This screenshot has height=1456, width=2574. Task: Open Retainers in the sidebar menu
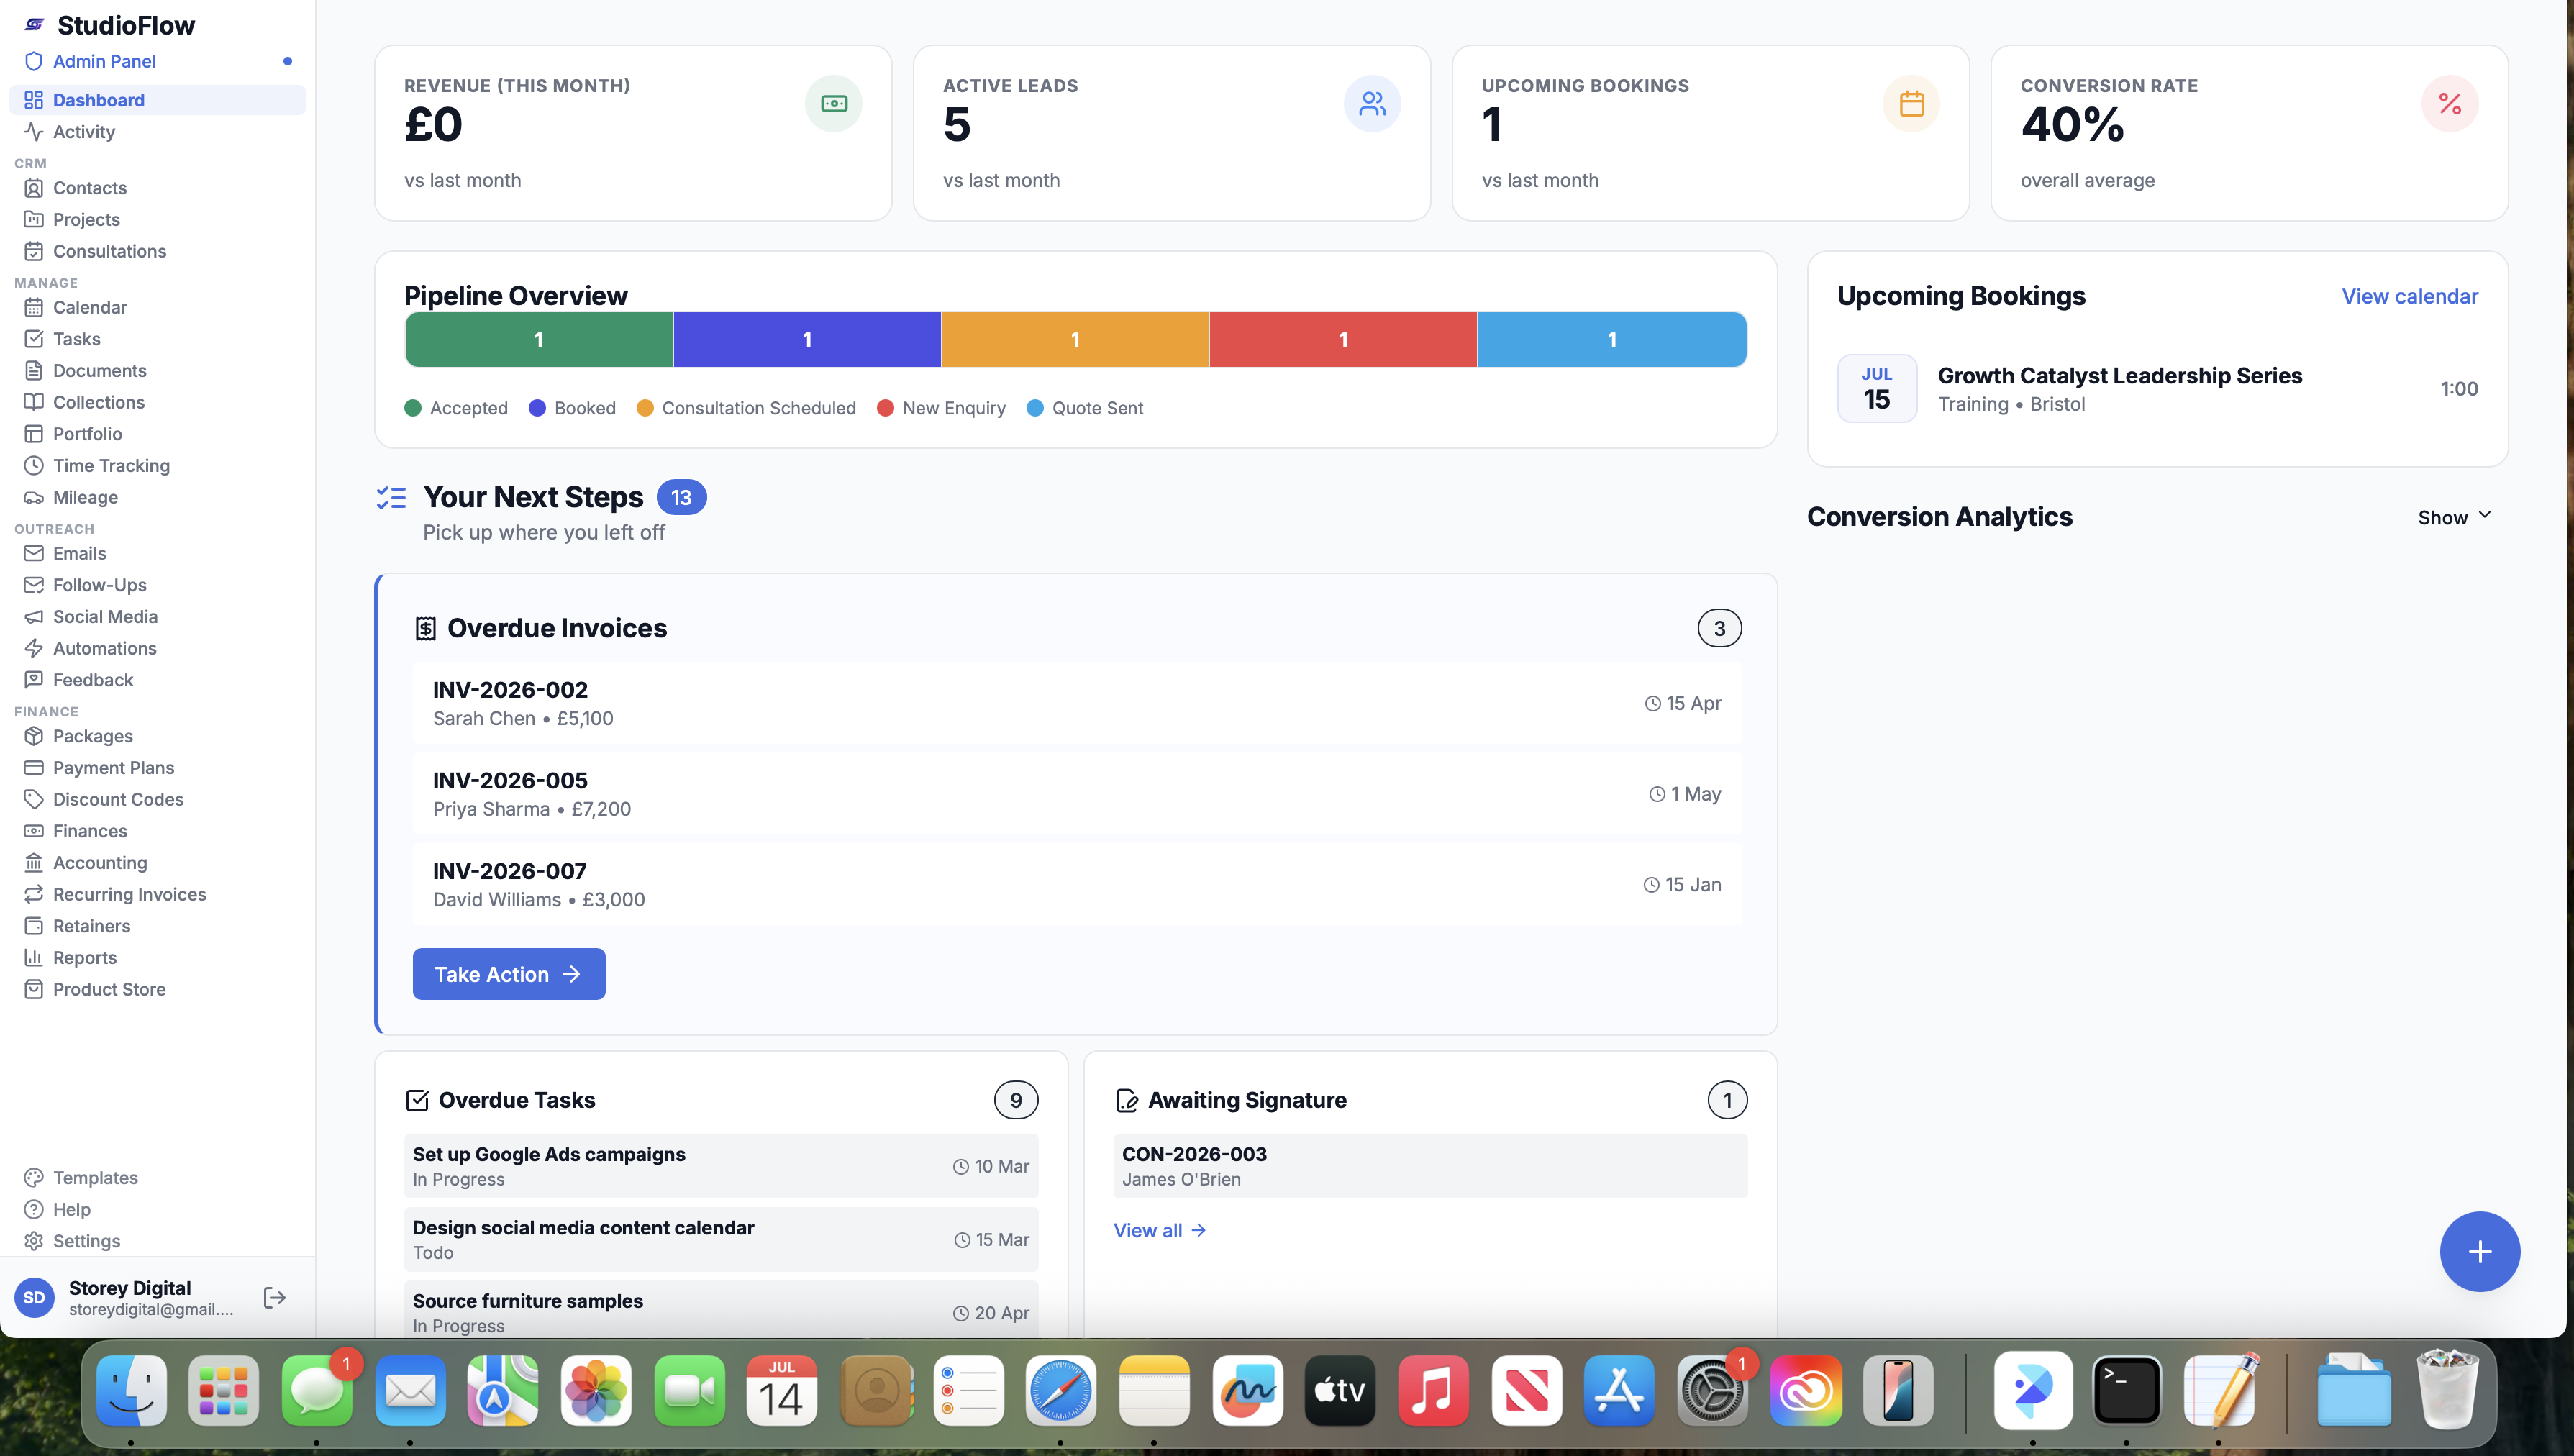click(x=157, y=926)
